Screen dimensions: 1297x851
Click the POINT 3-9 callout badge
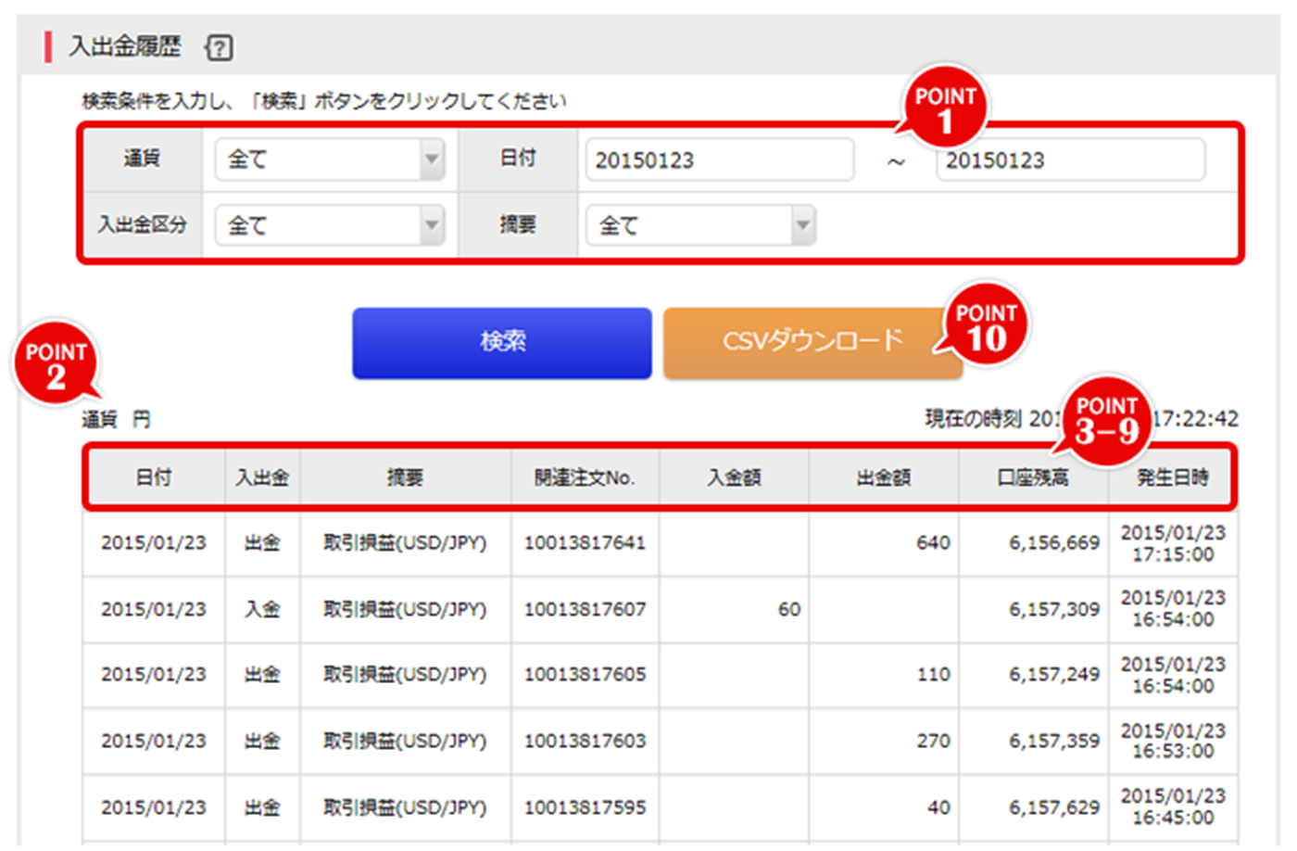(1108, 417)
